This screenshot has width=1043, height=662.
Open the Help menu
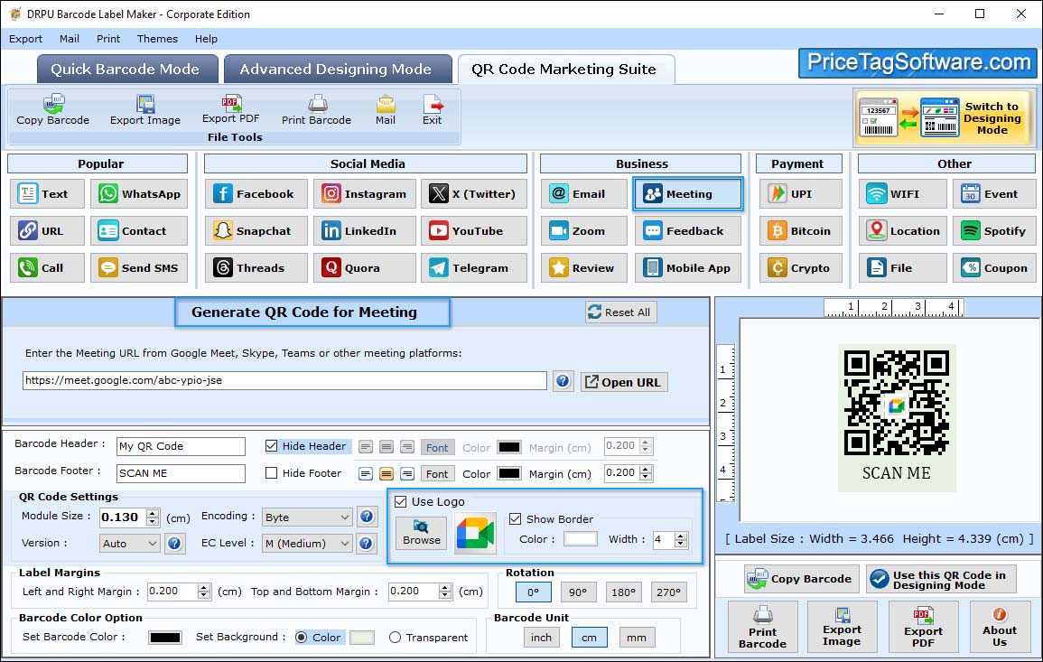pyautogui.click(x=206, y=39)
